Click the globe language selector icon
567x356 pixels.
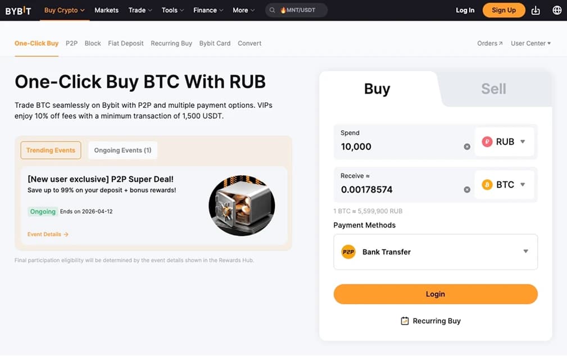click(x=556, y=10)
